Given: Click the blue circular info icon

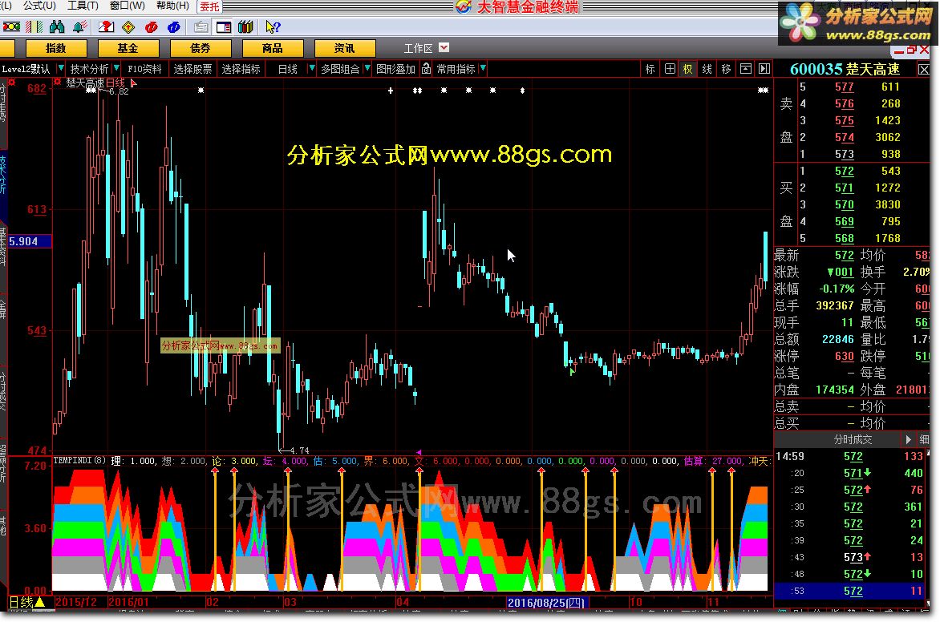Looking at the screenshot, I should 174,27.
